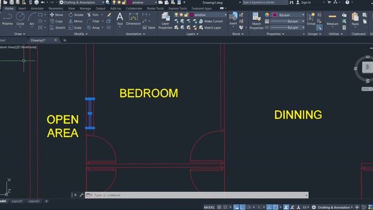The width and height of the screenshot is (373, 210).
Task: Open the ByLayer color dropdown
Action: [x=288, y=15]
